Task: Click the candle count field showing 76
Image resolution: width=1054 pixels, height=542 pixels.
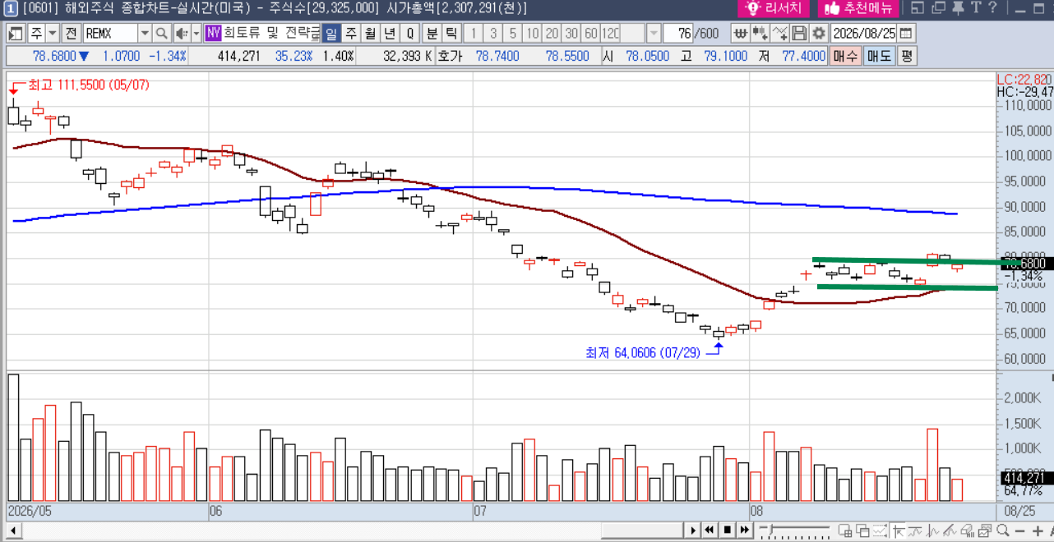Action: [x=677, y=34]
